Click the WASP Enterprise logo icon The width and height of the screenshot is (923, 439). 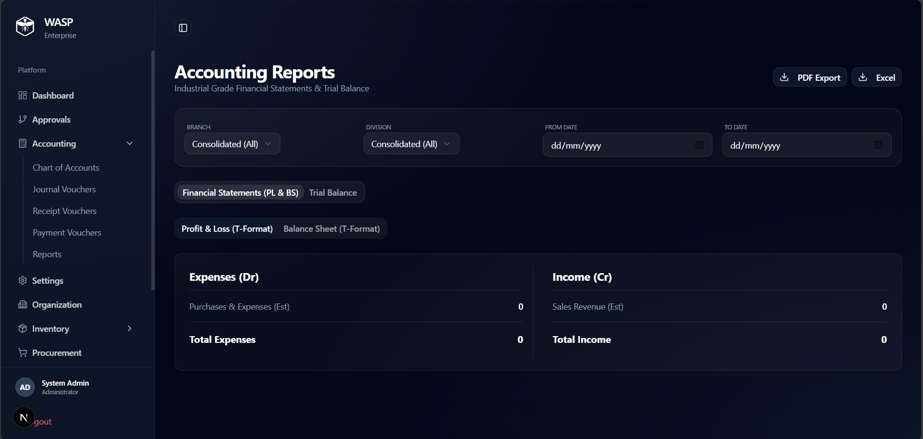pyautogui.click(x=25, y=26)
